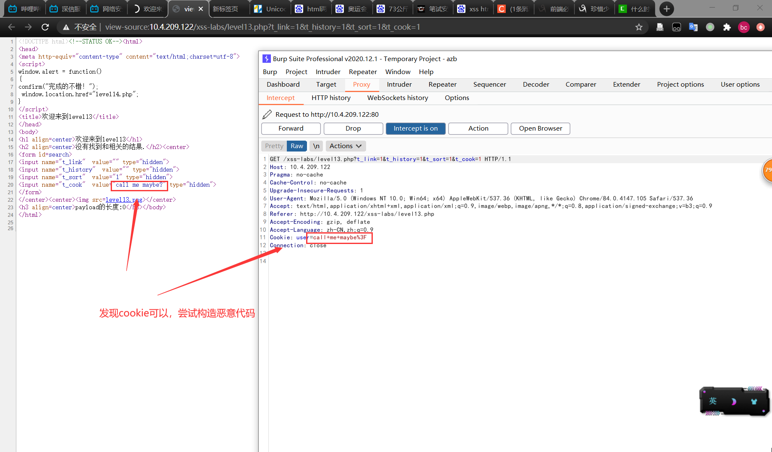The height and width of the screenshot is (452, 772).
Task: Open the proxy Options sub-tab
Action: click(457, 98)
